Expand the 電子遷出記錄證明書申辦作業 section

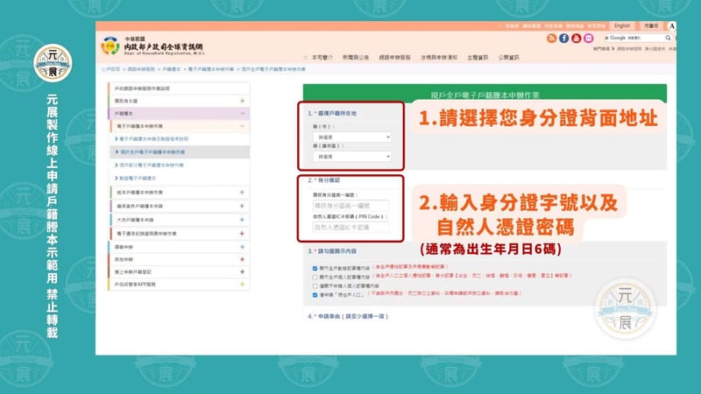(x=242, y=233)
